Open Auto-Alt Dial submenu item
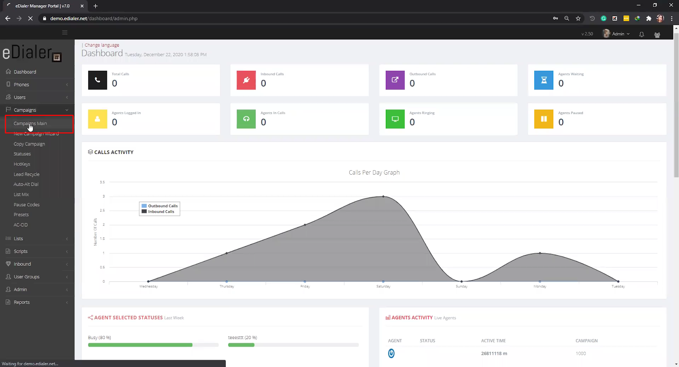Viewport: 679px width, 367px height. (x=26, y=184)
